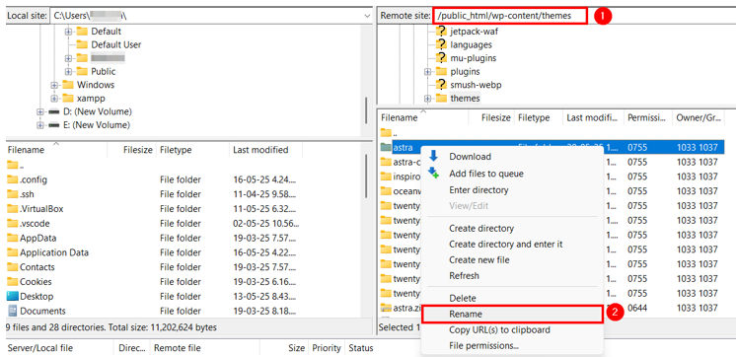
Task: Expand the Public folder in local tree
Action: pos(68,72)
